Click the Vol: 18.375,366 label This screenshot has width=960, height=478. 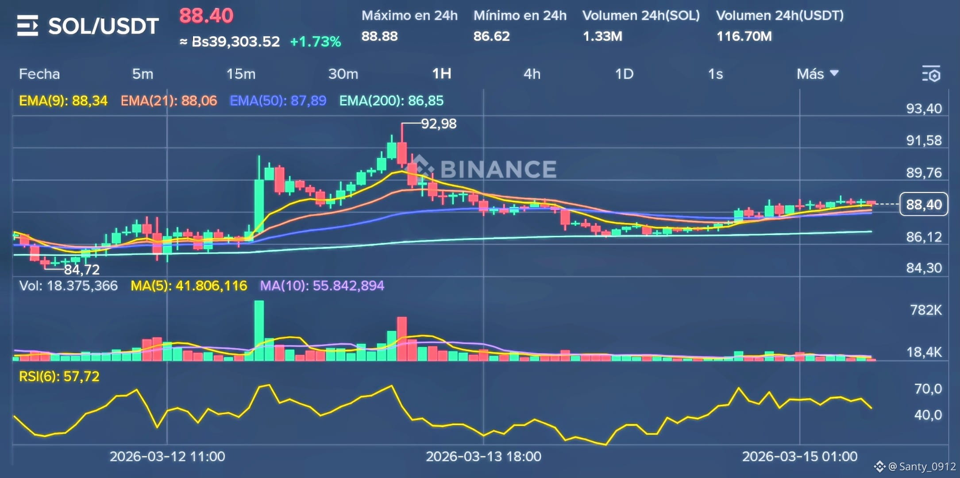[69, 285]
